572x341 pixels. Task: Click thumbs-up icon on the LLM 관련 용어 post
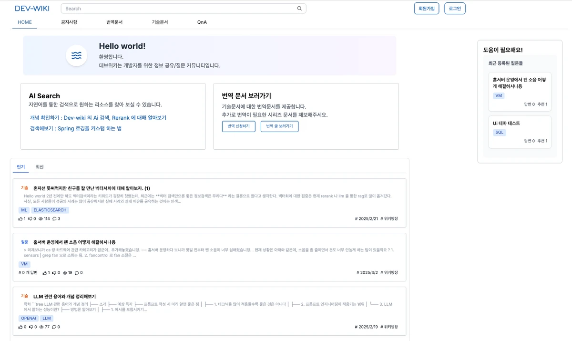20,327
